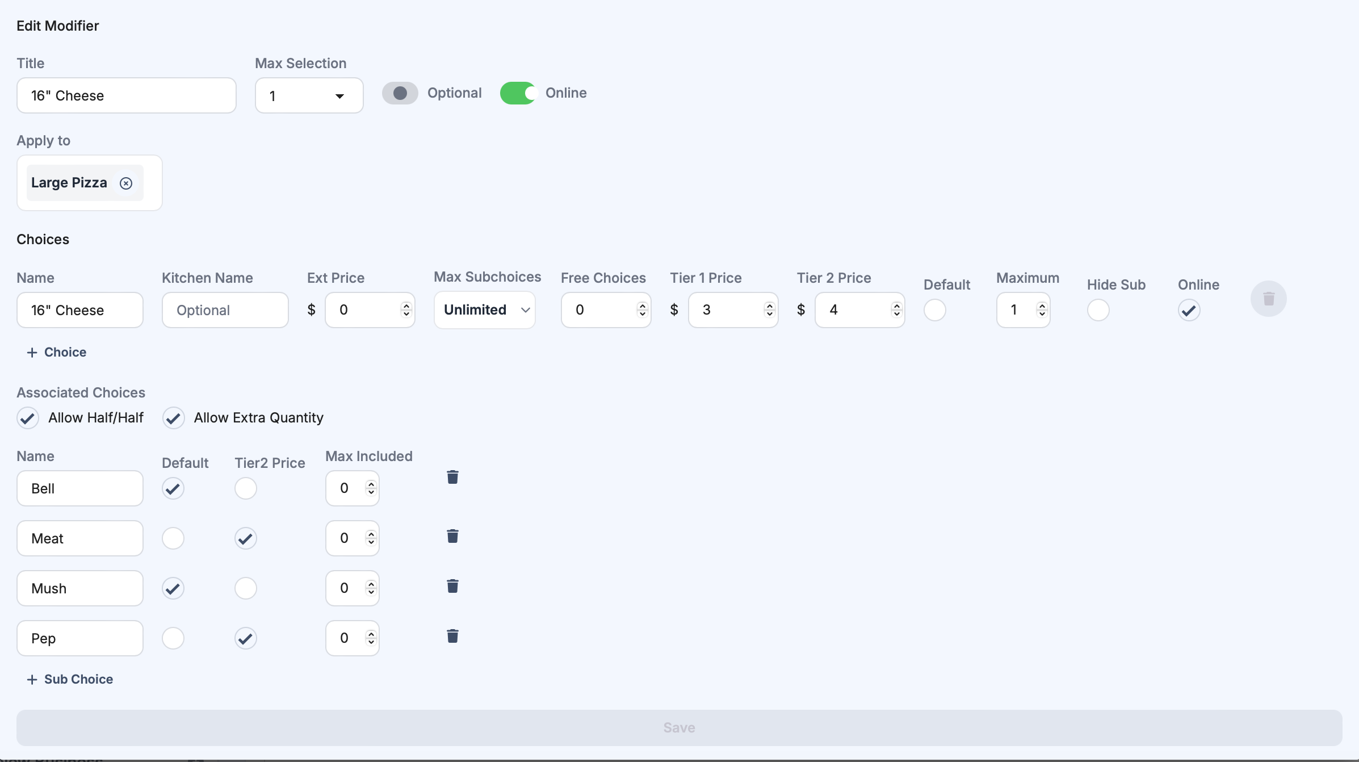
Task: Uncheck Default for the Bell sub choice
Action: tap(173, 488)
